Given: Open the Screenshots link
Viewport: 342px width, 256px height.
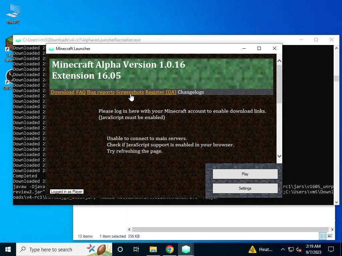Looking at the screenshot, I should [130, 92].
